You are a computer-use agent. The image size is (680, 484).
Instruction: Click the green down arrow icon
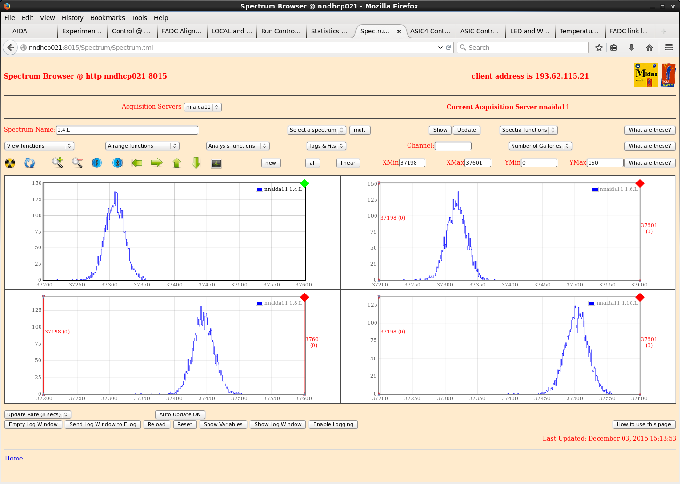196,163
